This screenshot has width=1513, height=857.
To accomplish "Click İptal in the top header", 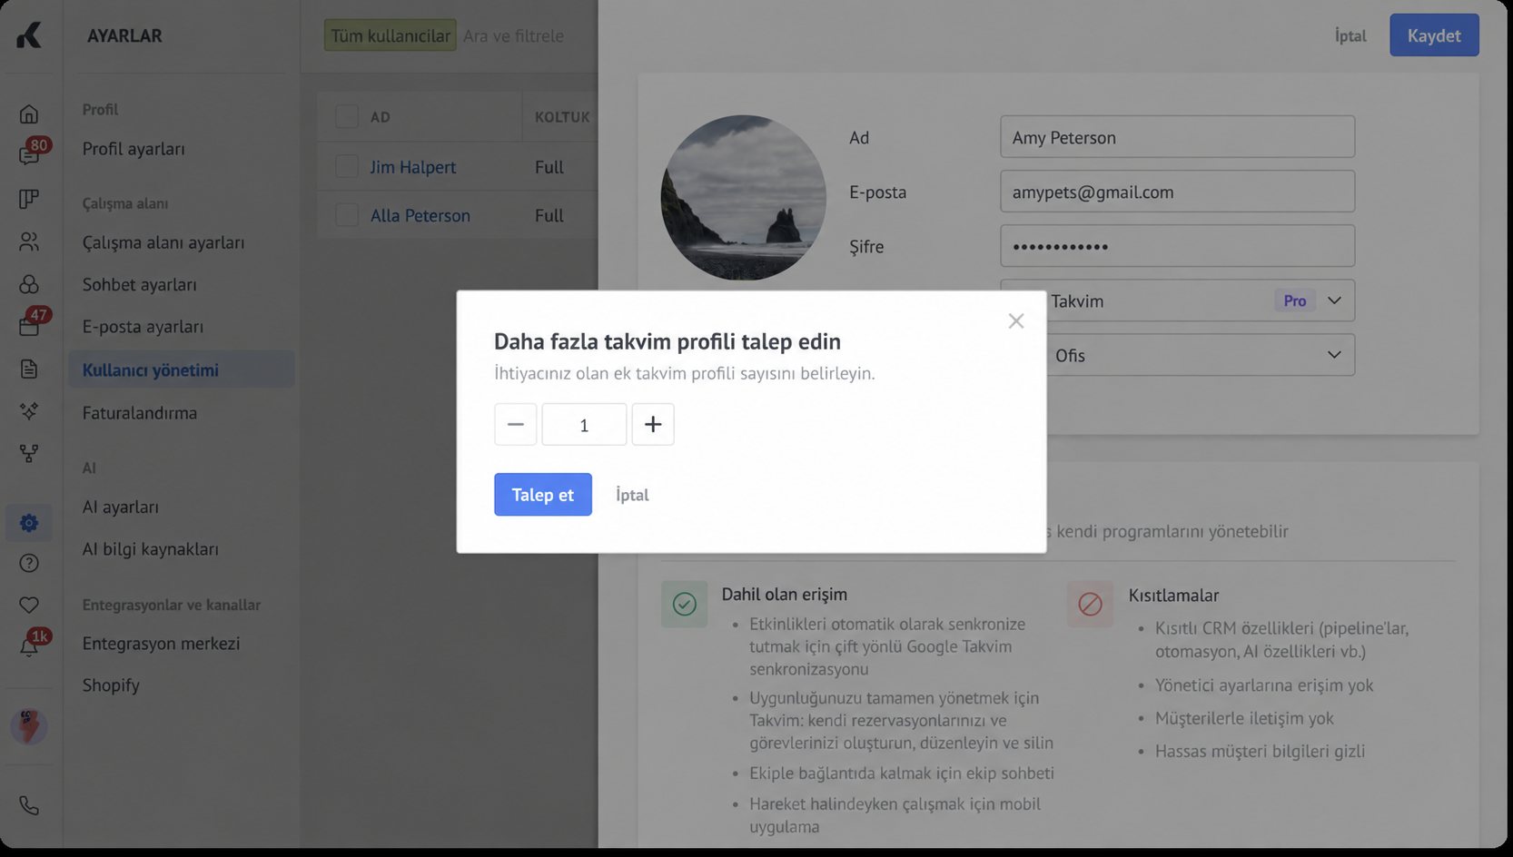I will [x=1350, y=35].
